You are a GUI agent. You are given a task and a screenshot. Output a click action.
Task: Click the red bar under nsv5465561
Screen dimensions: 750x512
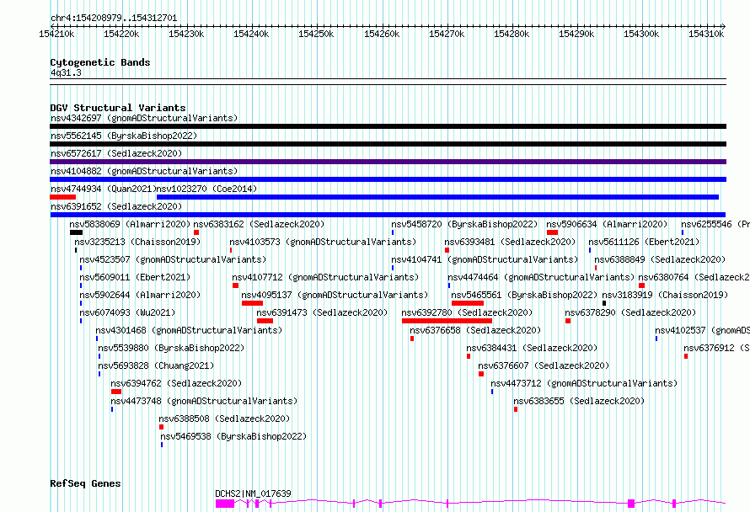468,303
